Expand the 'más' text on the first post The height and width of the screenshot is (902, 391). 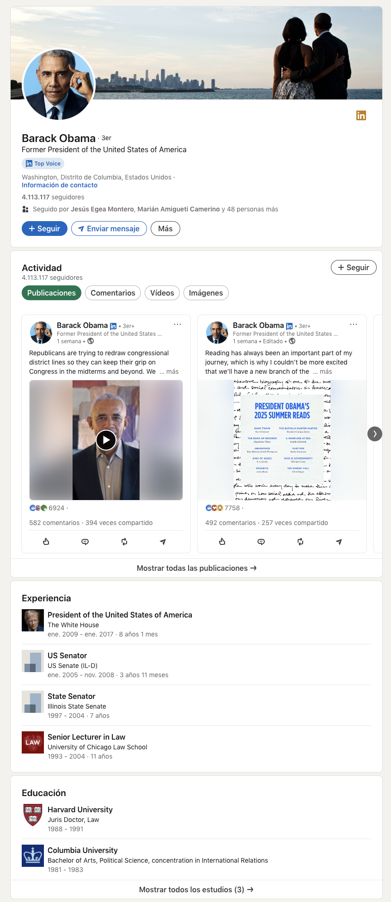(171, 372)
